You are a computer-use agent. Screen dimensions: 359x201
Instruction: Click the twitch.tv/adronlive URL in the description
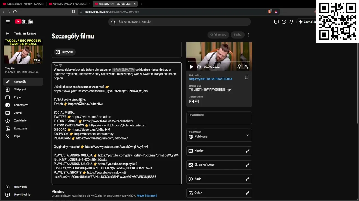pos(86,104)
